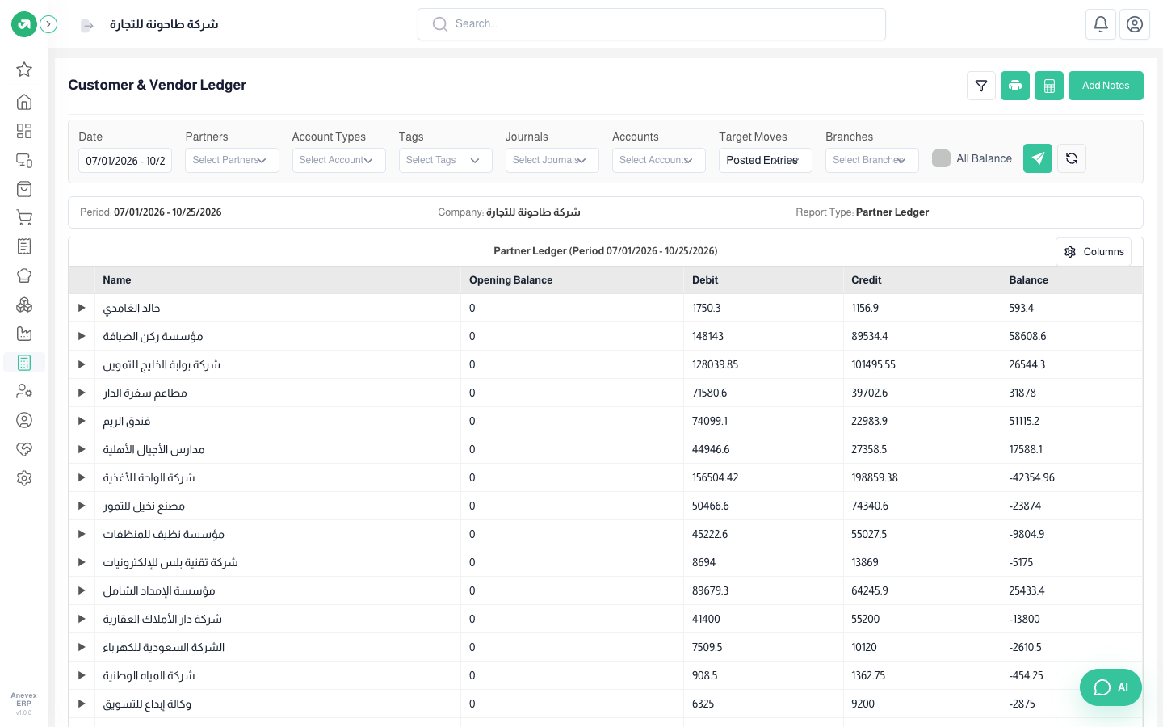This screenshot has height=727, width=1163.
Task: Open the favorites star icon in sidebar
Action: pyautogui.click(x=24, y=69)
